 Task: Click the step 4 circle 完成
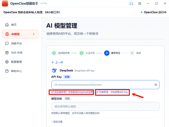click(132, 53)
